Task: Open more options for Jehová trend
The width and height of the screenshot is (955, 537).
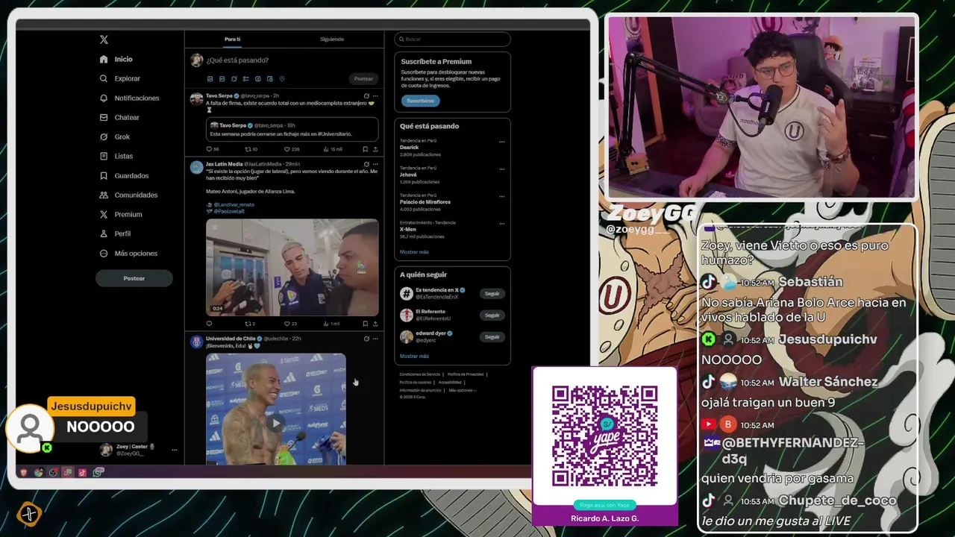Action: point(501,169)
